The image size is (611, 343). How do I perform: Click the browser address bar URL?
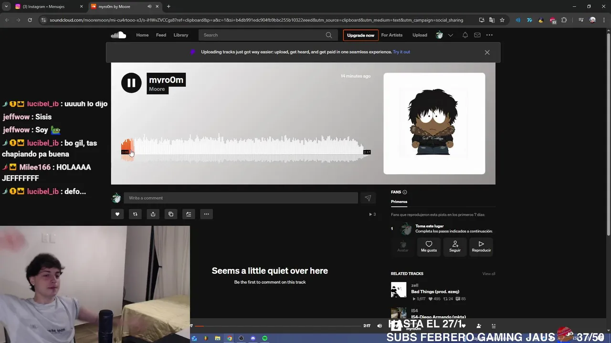256,20
